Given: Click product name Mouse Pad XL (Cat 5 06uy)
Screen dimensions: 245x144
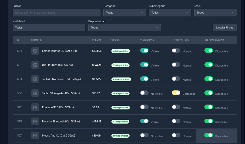Looking at the screenshot, I should pyautogui.click(x=58, y=135).
